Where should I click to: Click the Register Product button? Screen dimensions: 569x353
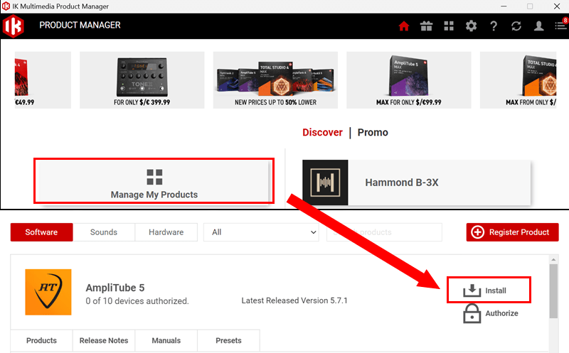tap(512, 232)
